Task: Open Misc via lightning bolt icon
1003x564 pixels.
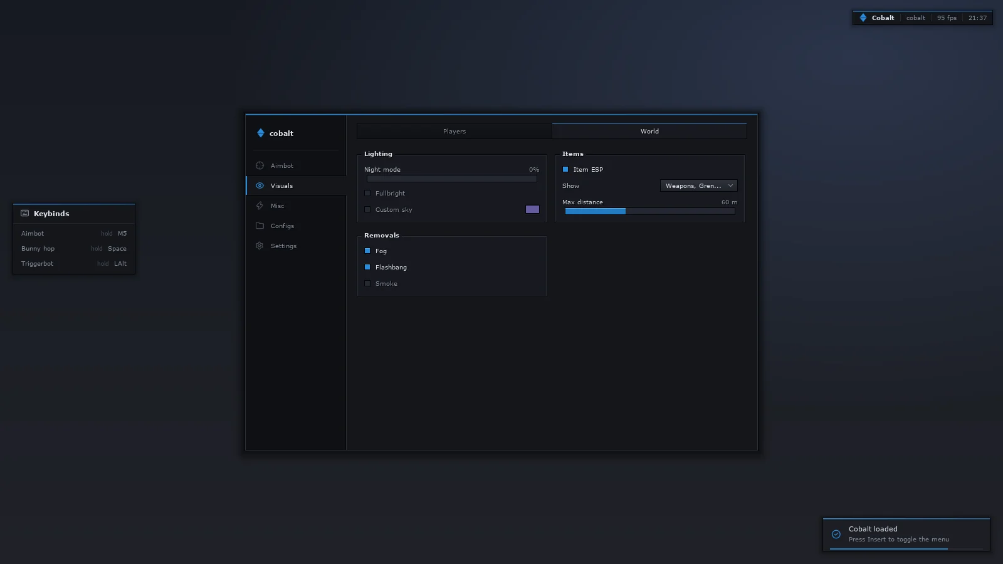Action: pyautogui.click(x=260, y=206)
